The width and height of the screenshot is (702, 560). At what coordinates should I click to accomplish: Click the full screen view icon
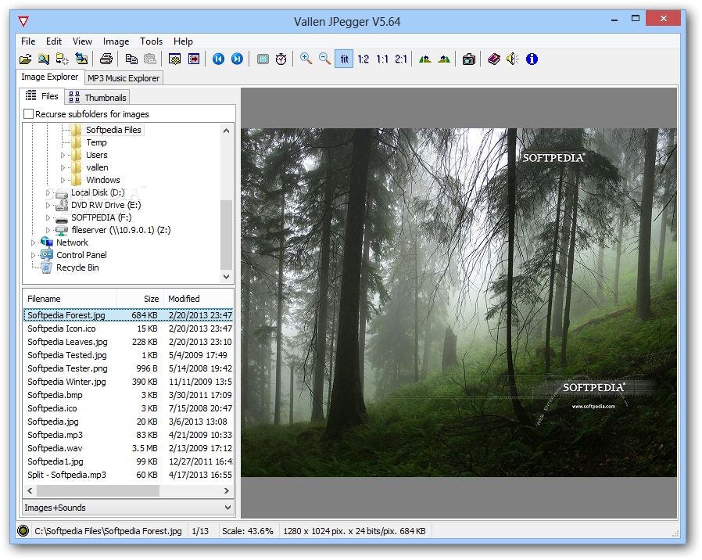coord(263,59)
